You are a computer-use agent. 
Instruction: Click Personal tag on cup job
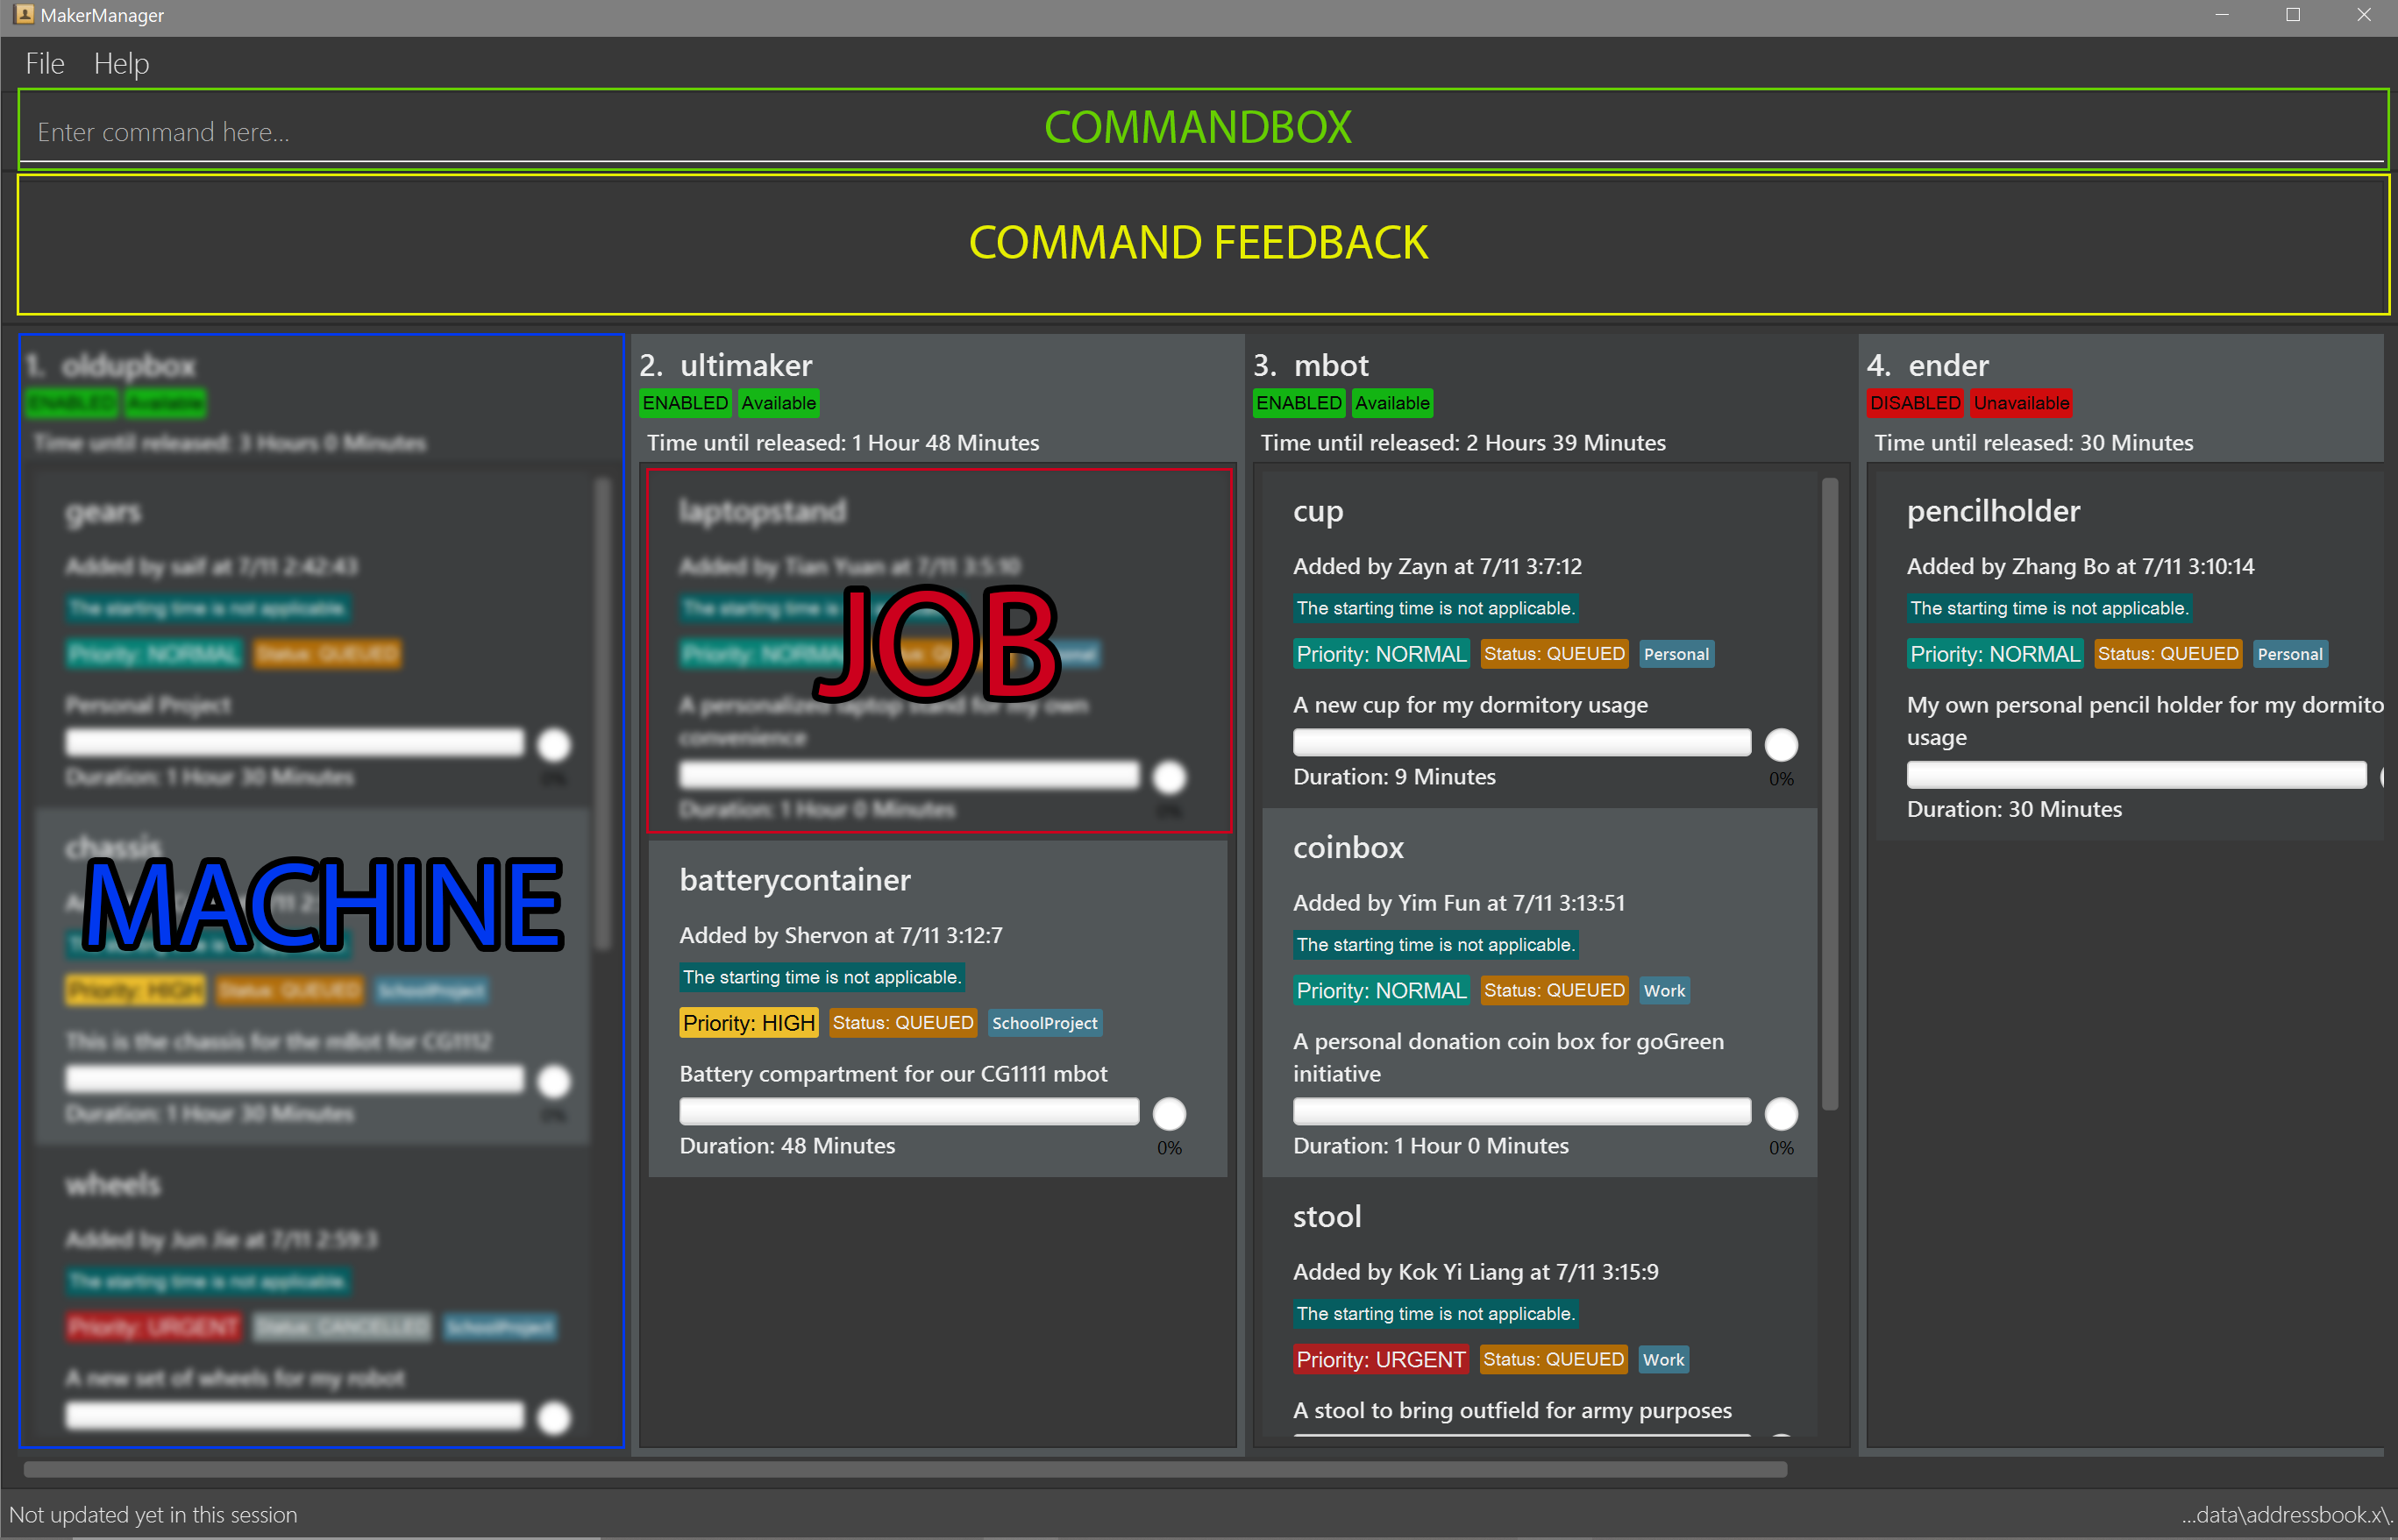(1676, 654)
